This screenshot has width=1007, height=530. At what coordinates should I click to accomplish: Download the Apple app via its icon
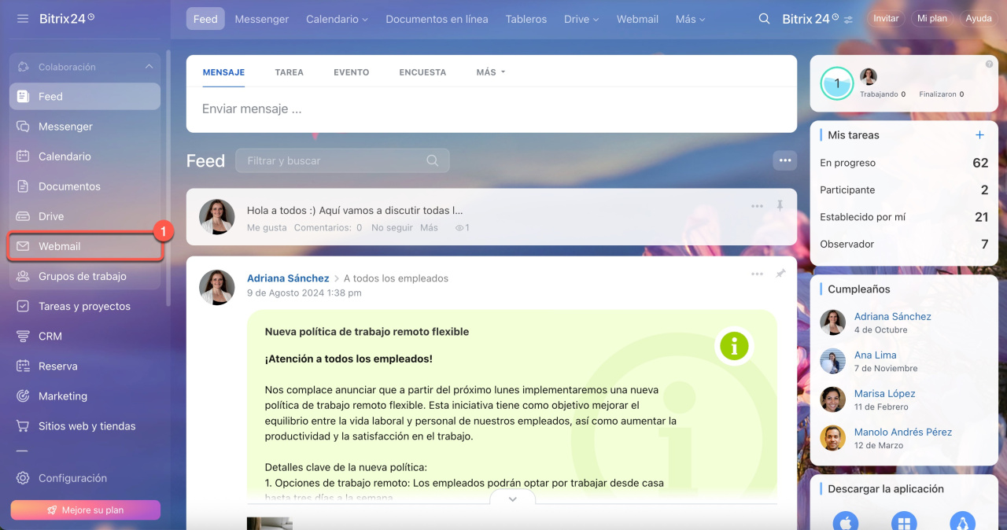click(846, 521)
